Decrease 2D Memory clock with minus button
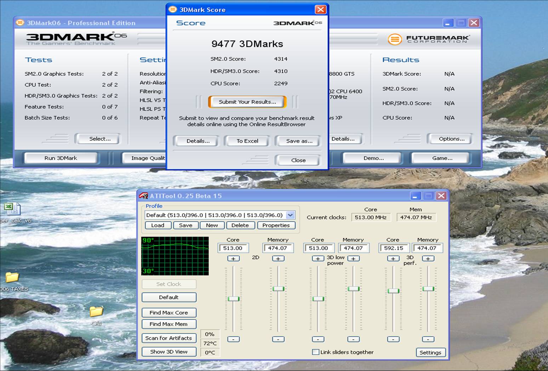 (278, 339)
